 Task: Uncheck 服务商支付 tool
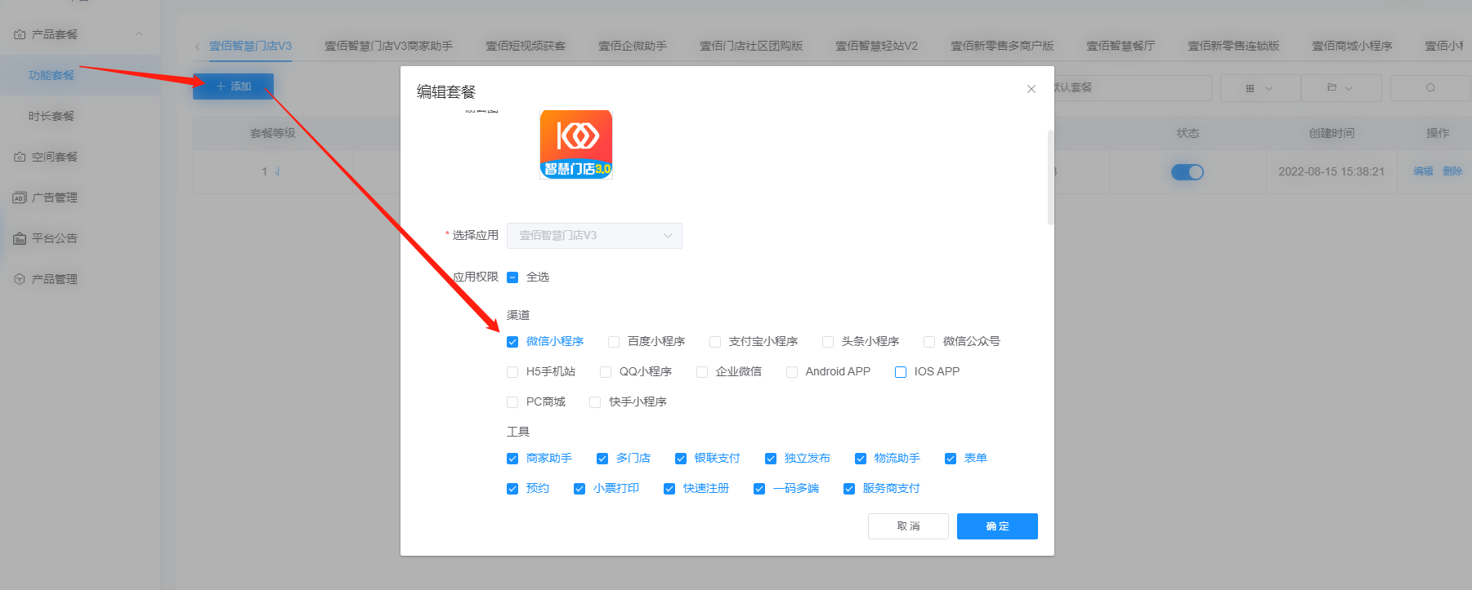point(849,489)
